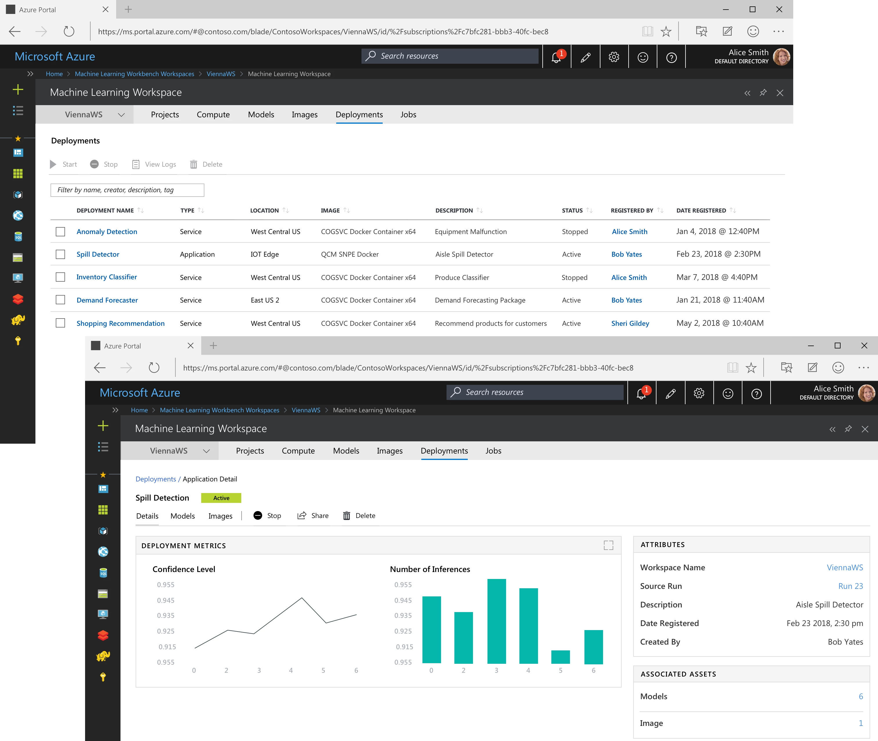Sort the table by Type column
This screenshot has width=878, height=741.
pyautogui.click(x=201, y=211)
